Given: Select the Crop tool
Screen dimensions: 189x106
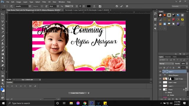Looking at the screenshot, I should click(x=3, y=29).
